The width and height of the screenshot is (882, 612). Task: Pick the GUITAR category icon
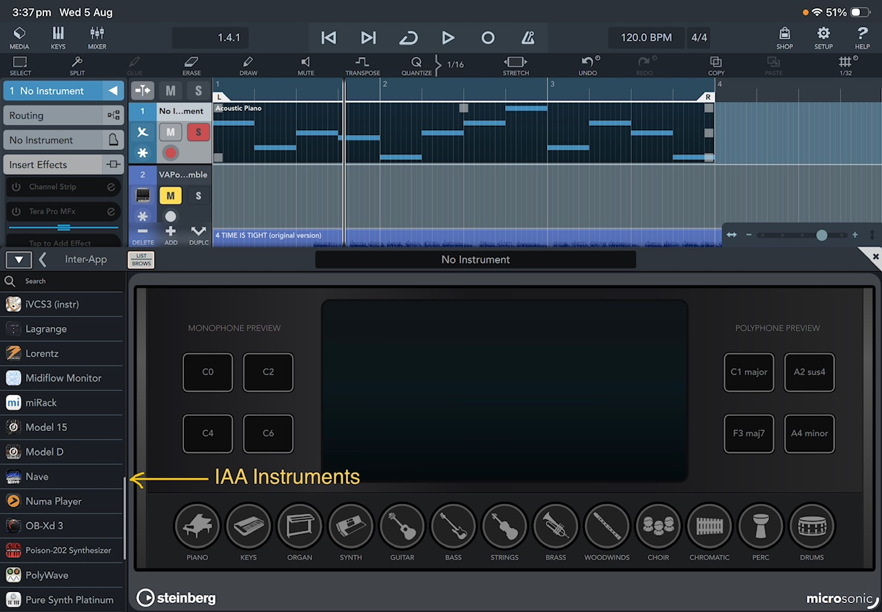[x=402, y=527]
